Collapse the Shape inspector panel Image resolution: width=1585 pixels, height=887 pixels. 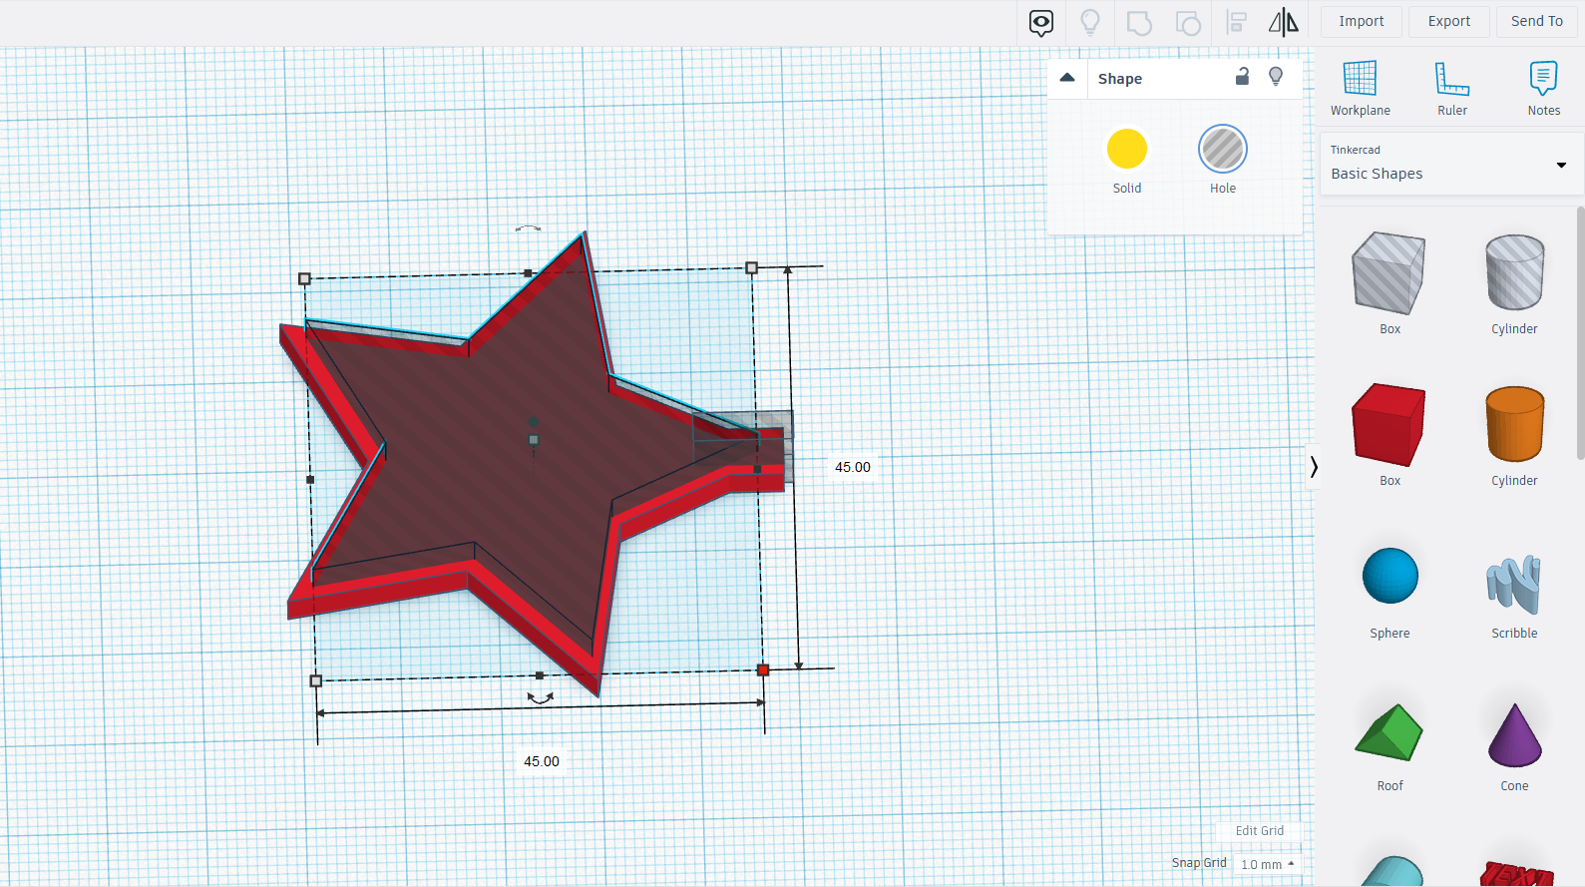pos(1067,78)
